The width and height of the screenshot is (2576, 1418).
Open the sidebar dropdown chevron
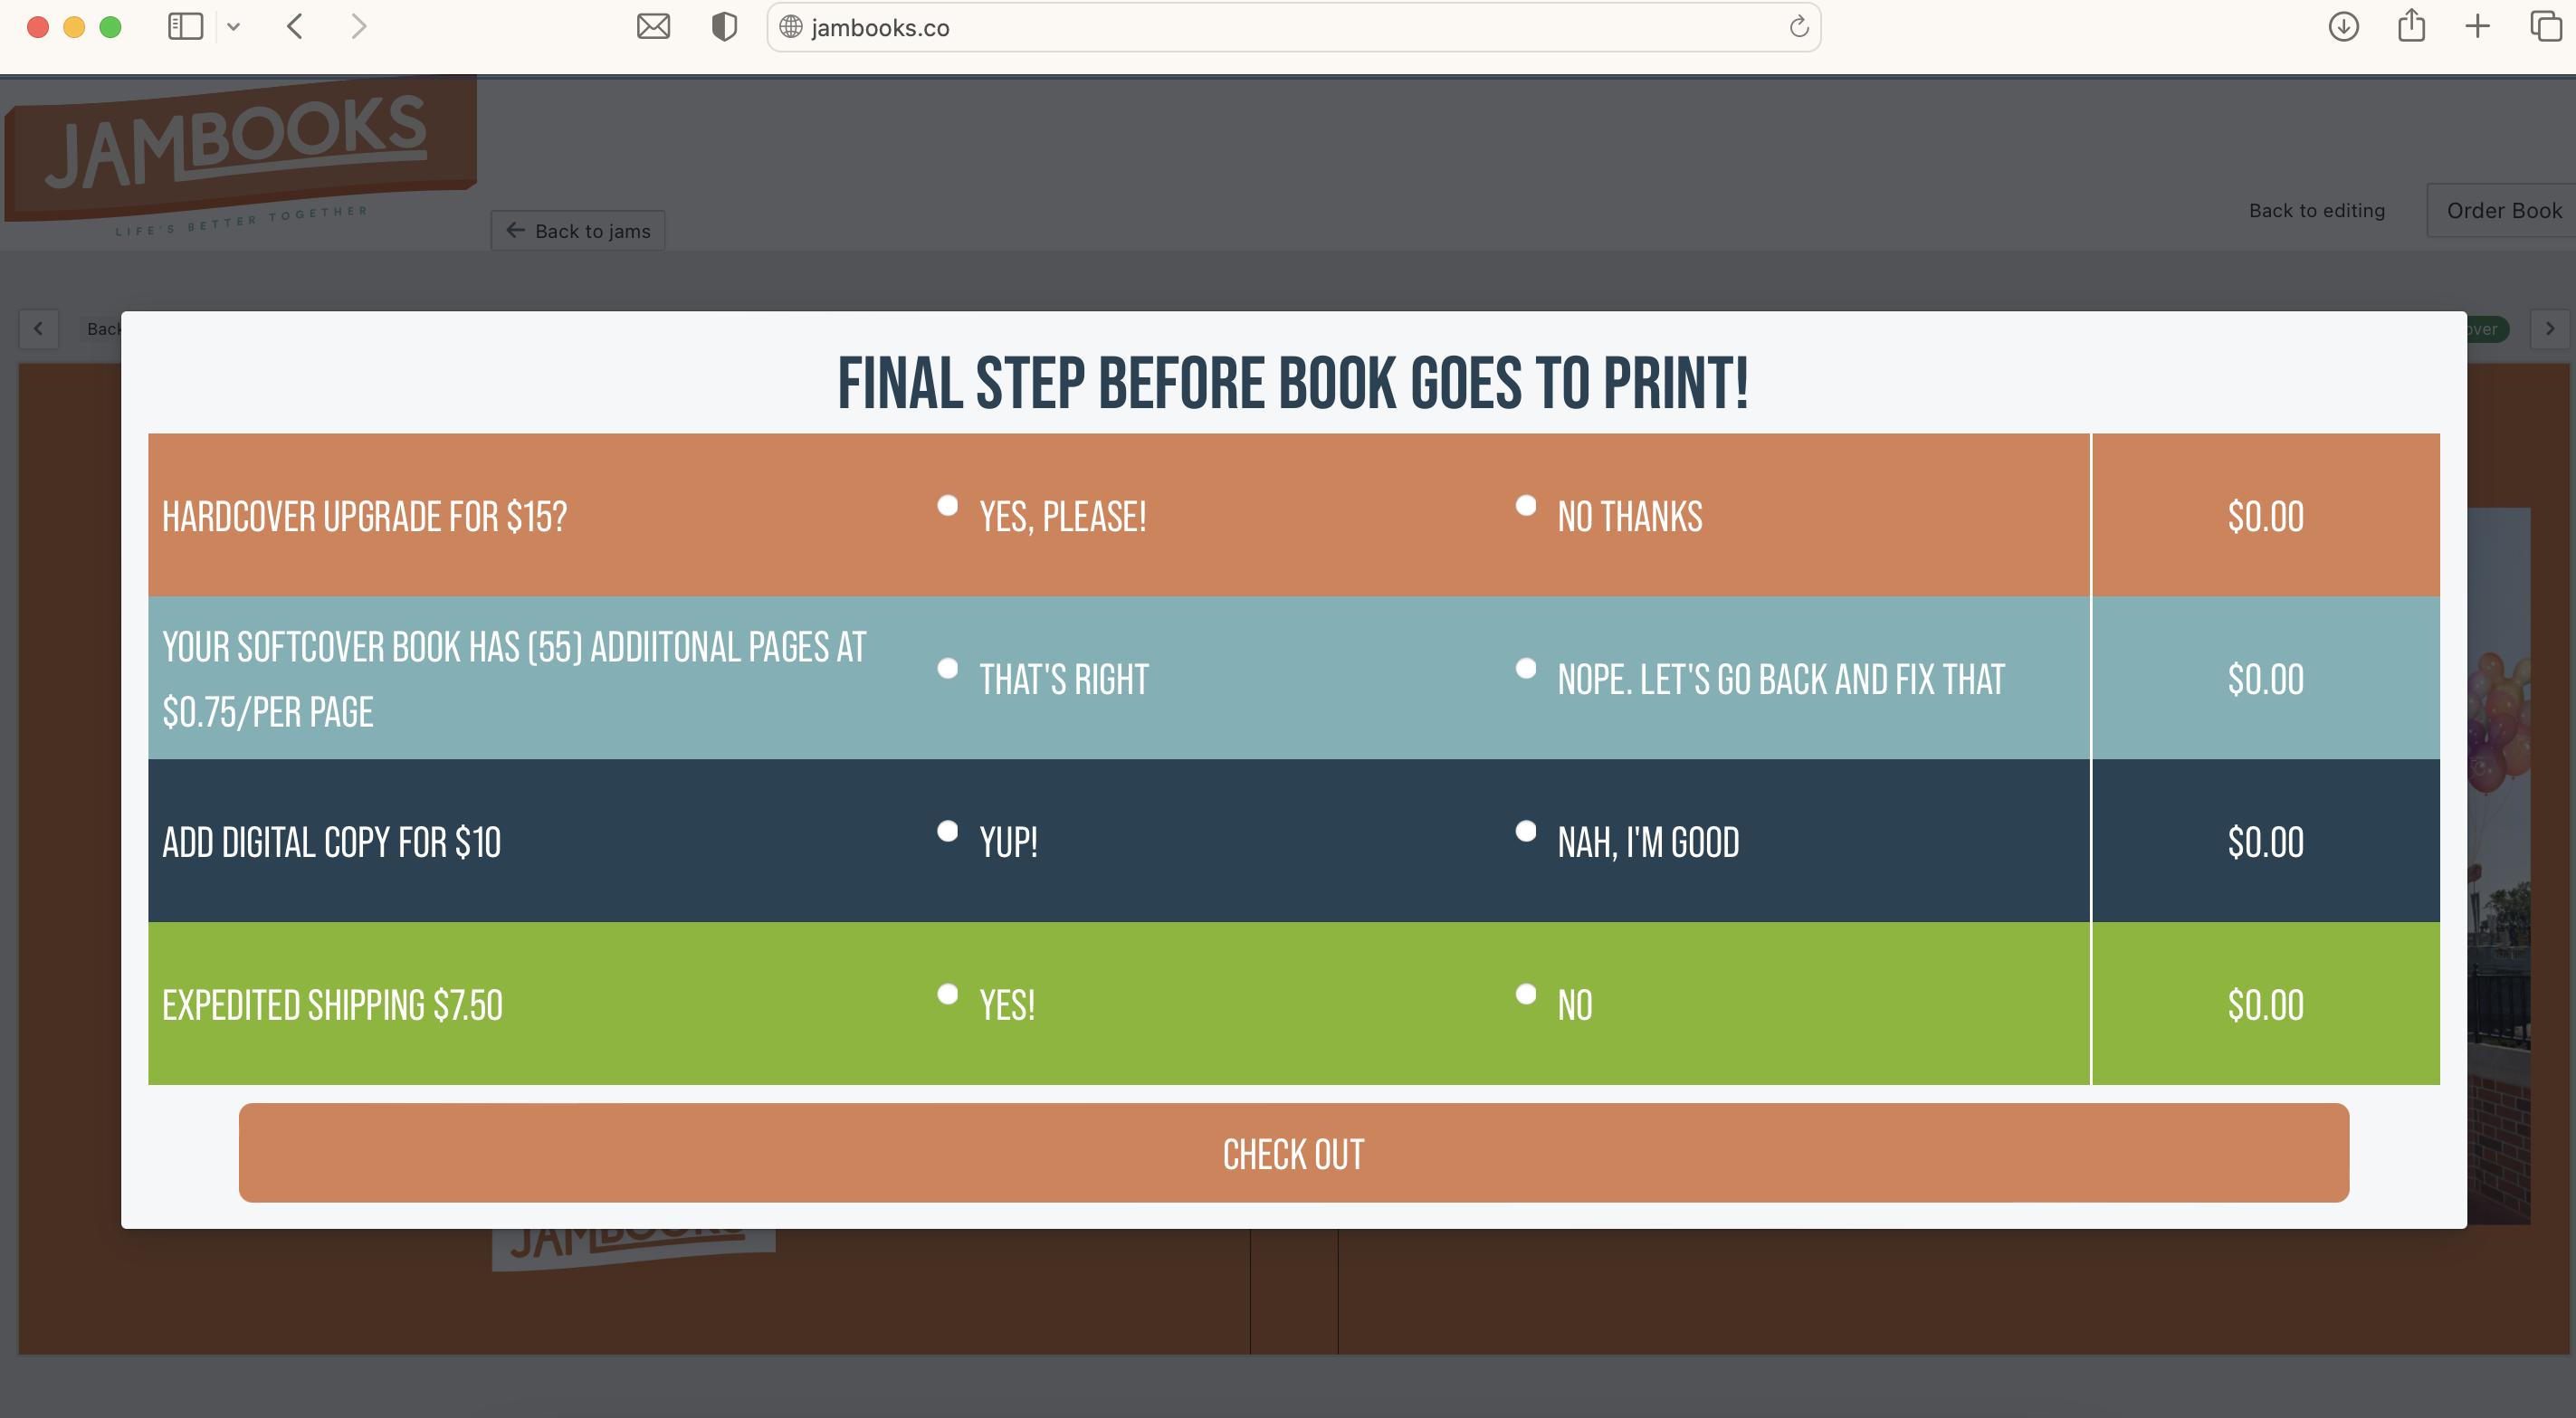point(235,26)
